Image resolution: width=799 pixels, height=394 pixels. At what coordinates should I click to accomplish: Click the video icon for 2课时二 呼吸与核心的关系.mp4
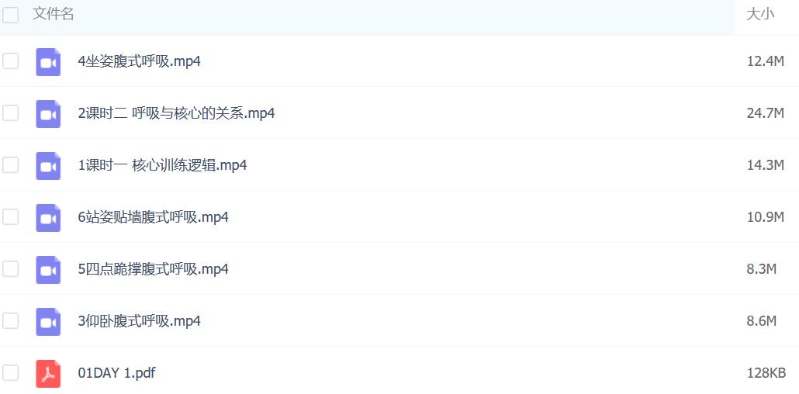tap(48, 114)
